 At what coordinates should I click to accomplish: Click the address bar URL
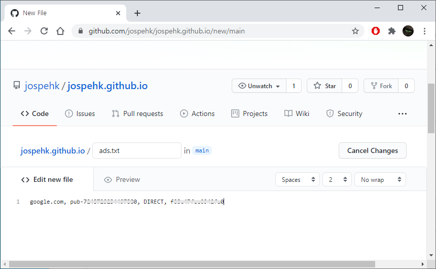tap(167, 31)
